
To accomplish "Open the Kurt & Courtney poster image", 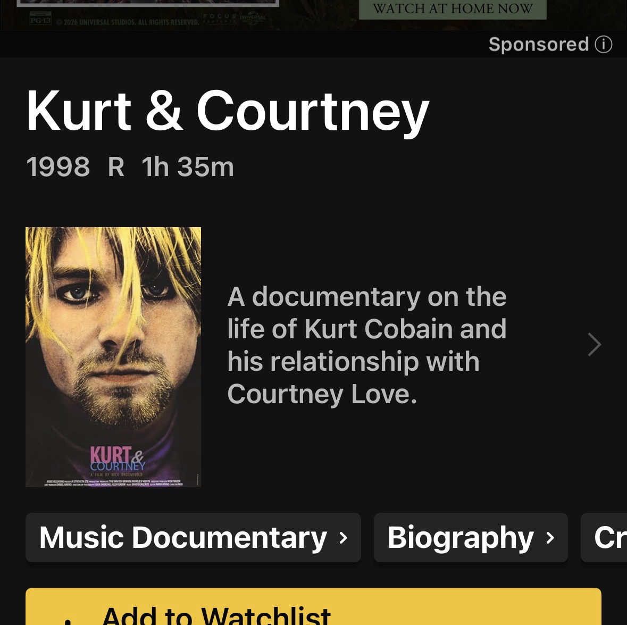I will 113,357.
